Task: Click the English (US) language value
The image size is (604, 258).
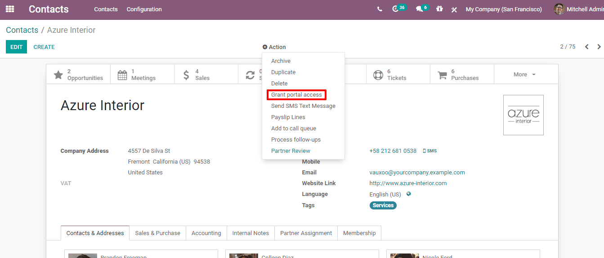Action: pos(385,195)
